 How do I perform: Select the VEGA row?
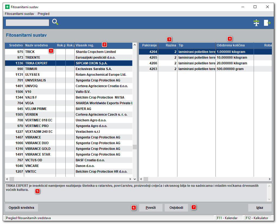click(69, 103)
